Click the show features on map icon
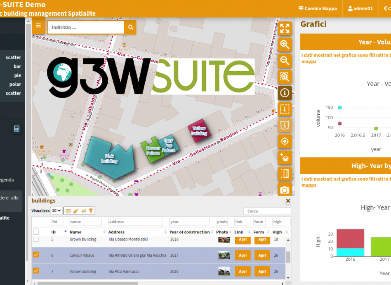The height and width of the screenshot is (285, 391). pyautogui.click(x=68, y=211)
